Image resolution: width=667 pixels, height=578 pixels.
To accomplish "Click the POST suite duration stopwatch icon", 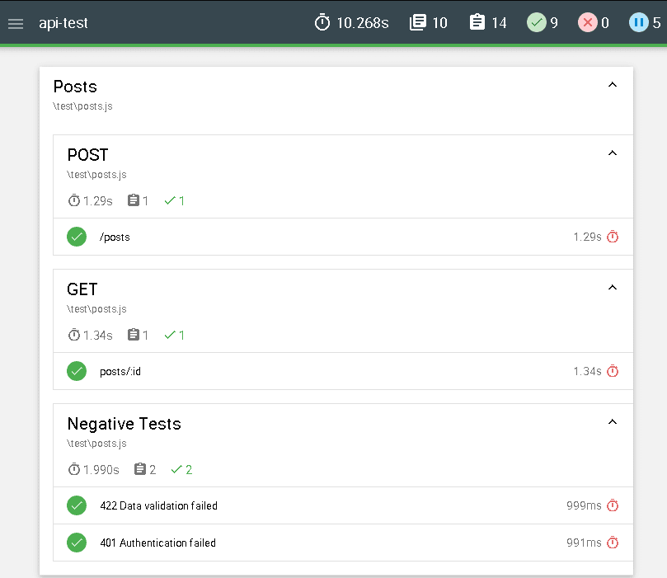I will 74,200.
